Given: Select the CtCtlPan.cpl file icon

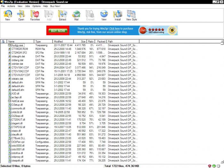Looking at the screenshot, I should pos(10,142).
